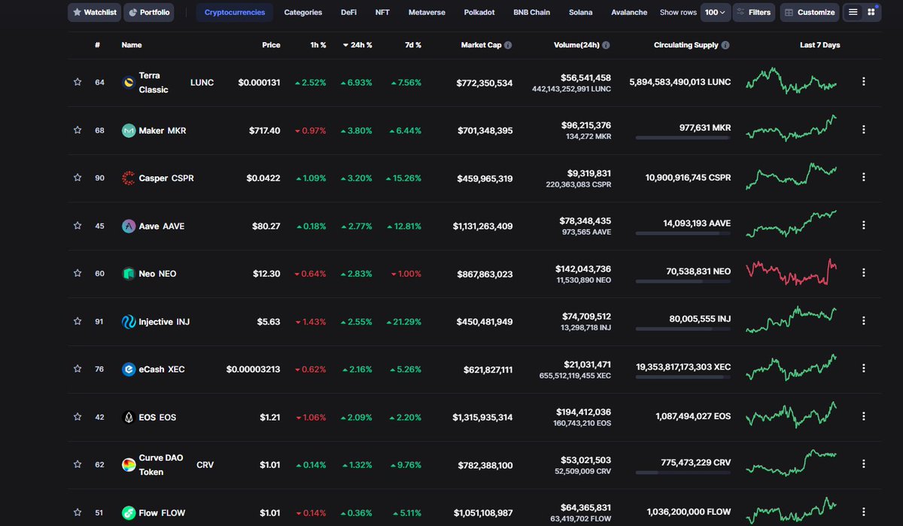The image size is (903, 526).
Task: Switch to grid view layout
Action: coord(871,12)
